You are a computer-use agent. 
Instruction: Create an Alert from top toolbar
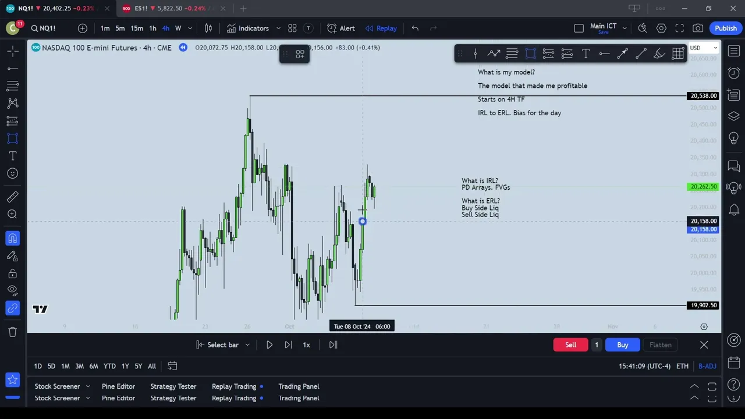point(341,28)
